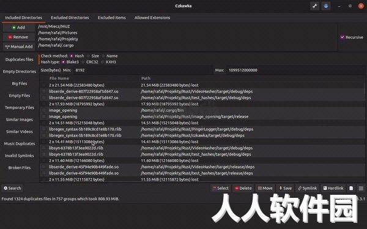Check image_opening in target/release path
367x229 pixels.
point(44,117)
